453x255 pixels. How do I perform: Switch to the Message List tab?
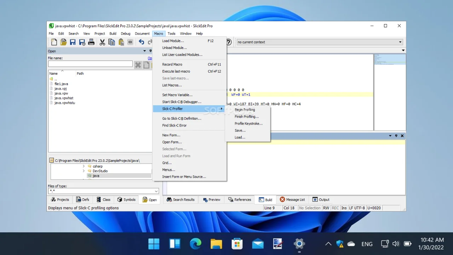(x=292, y=200)
